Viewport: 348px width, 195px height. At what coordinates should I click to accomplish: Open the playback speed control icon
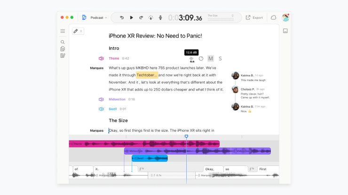(150, 17)
